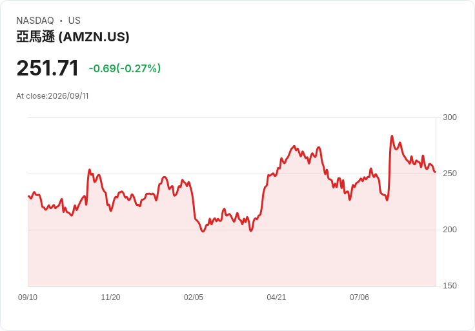
Task: Click the 300 price axis label
Action: pos(450,117)
